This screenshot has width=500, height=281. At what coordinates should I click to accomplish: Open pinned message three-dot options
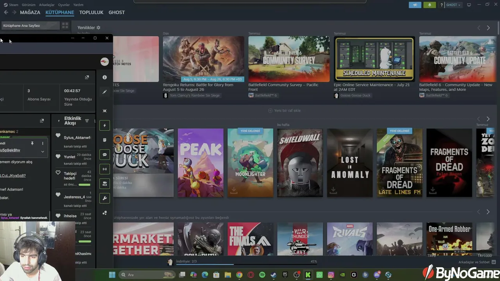coord(43,143)
